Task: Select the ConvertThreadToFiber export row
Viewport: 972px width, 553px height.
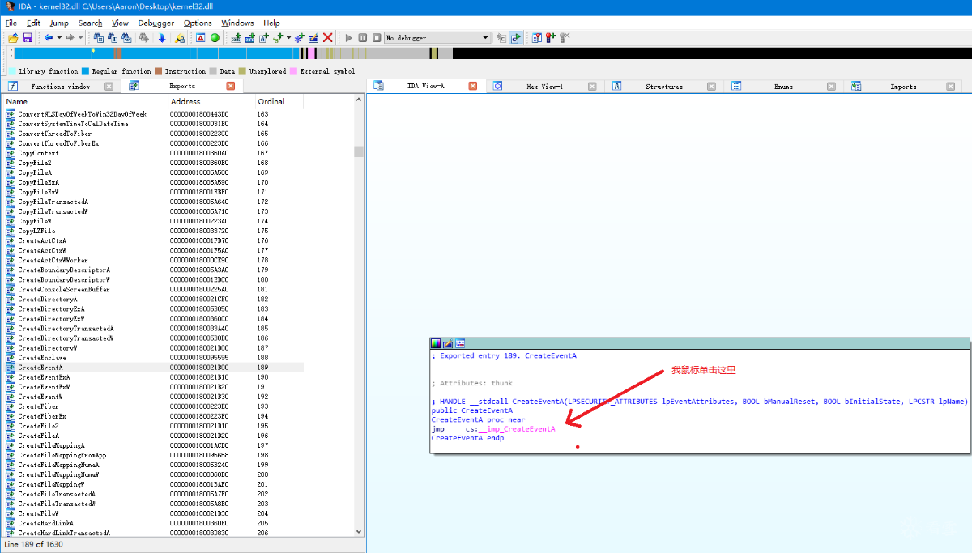Action: coord(154,134)
